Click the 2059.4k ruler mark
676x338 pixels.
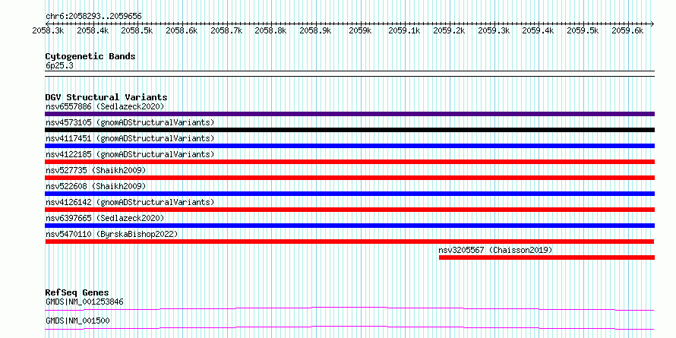pyautogui.click(x=538, y=30)
